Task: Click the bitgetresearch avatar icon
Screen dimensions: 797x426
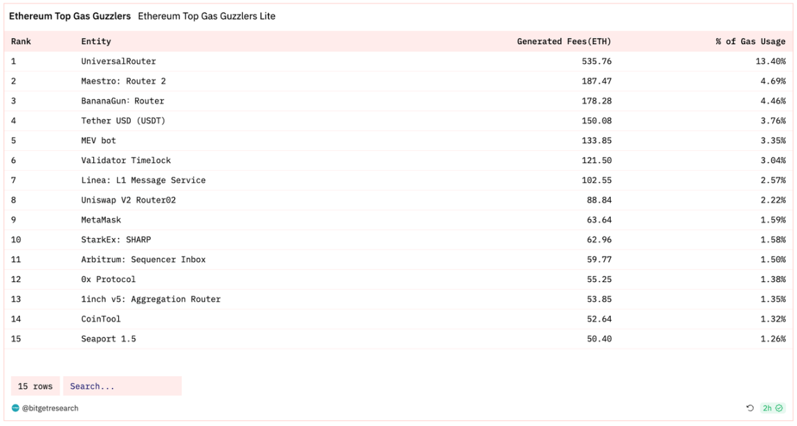Action: 15,408
